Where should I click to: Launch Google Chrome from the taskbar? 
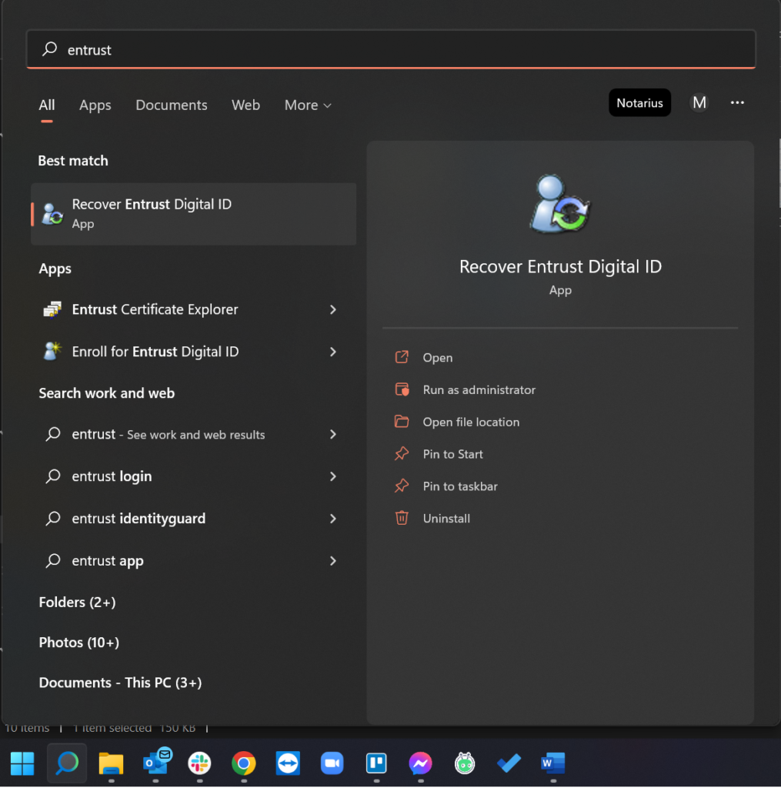point(244,763)
